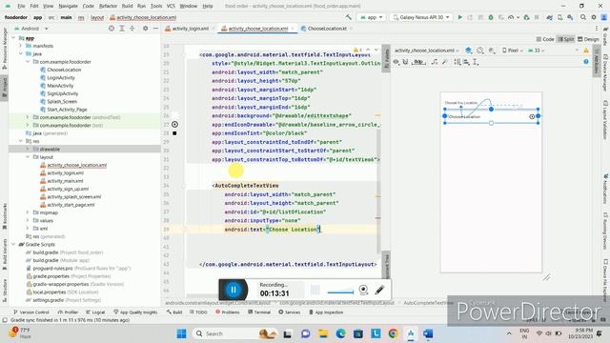Click the android:text value Choose Location
This screenshot has width=610, height=343.
point(293,230)
